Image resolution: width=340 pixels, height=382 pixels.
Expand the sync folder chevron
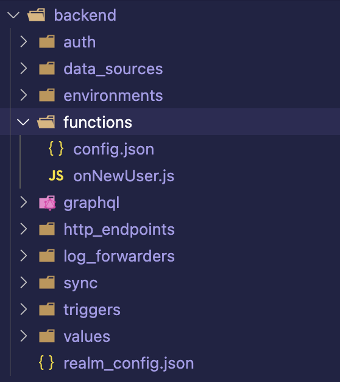point(23,283)
